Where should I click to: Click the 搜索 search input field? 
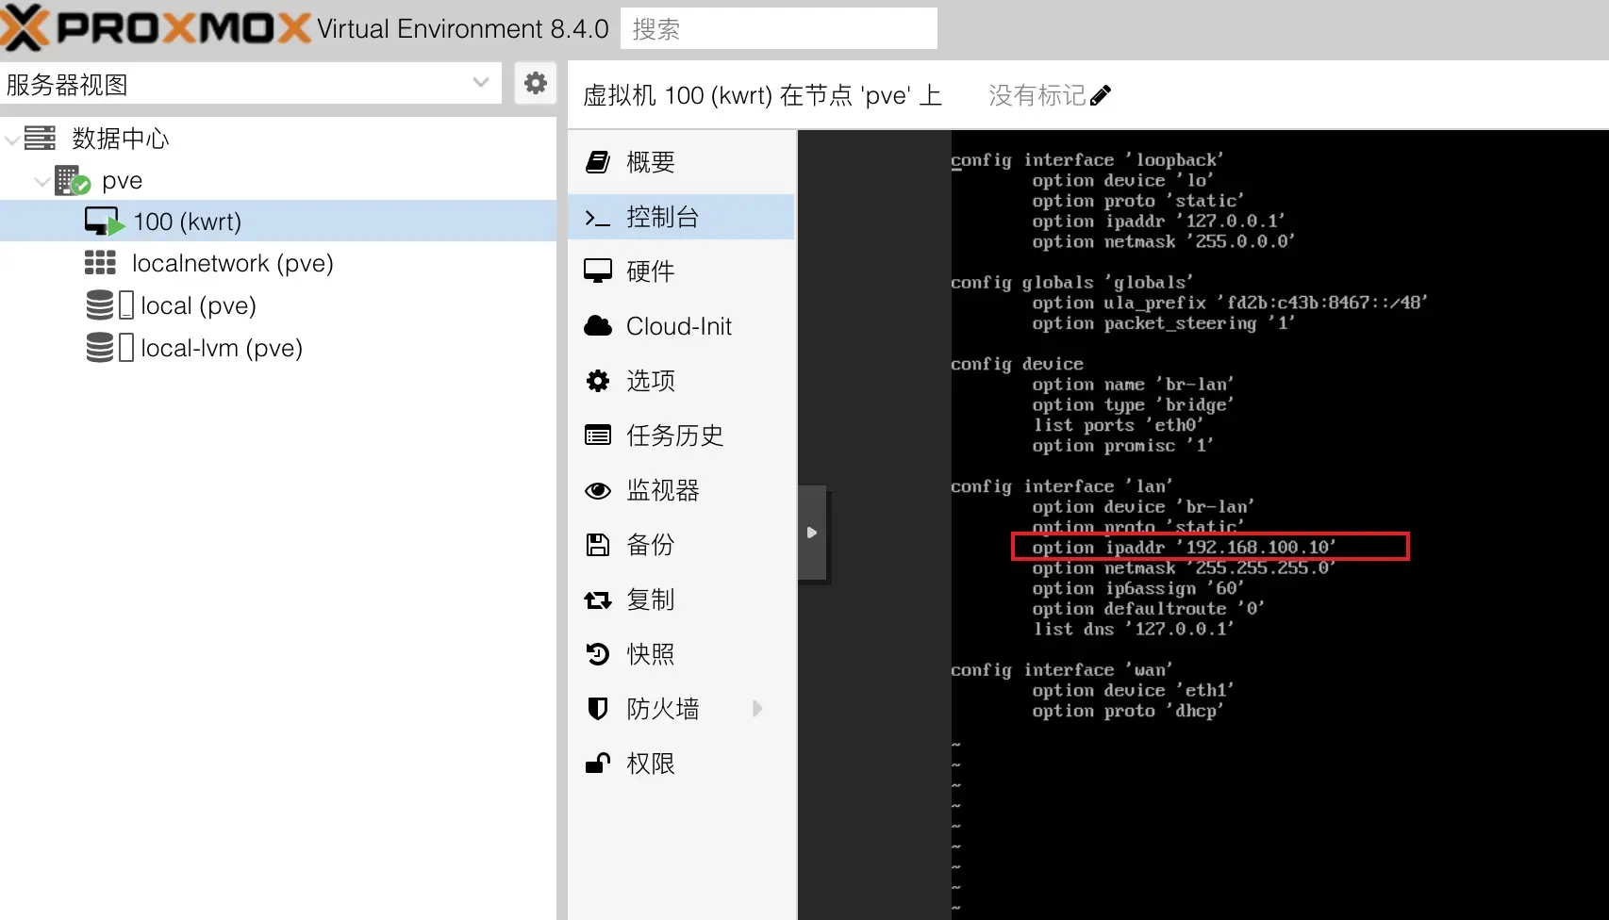point(779,28)
